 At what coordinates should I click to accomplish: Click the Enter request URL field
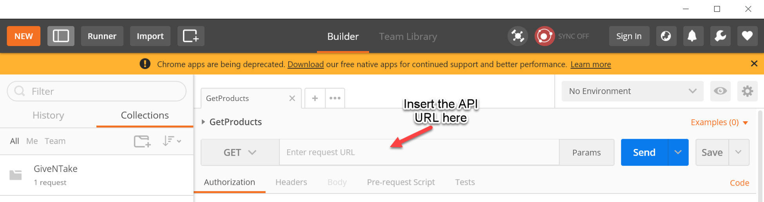coord(419,152)
